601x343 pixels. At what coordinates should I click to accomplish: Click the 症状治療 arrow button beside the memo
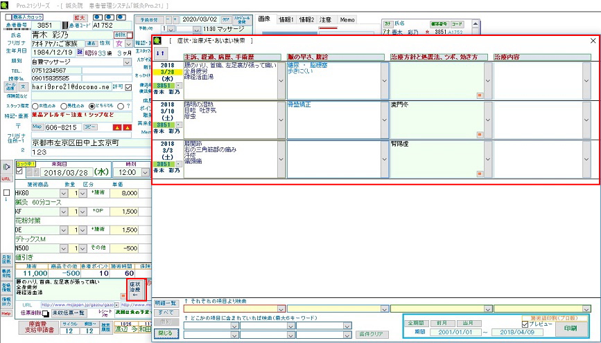[x=135, y=290]
